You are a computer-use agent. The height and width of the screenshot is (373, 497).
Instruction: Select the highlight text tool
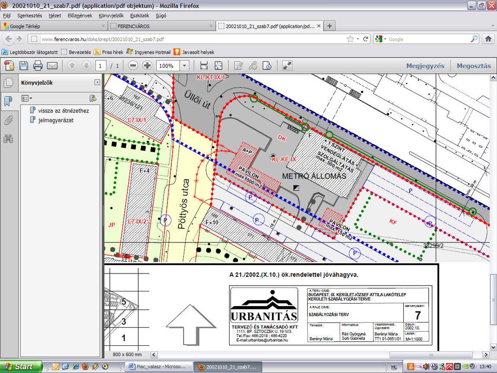[252, 66]
